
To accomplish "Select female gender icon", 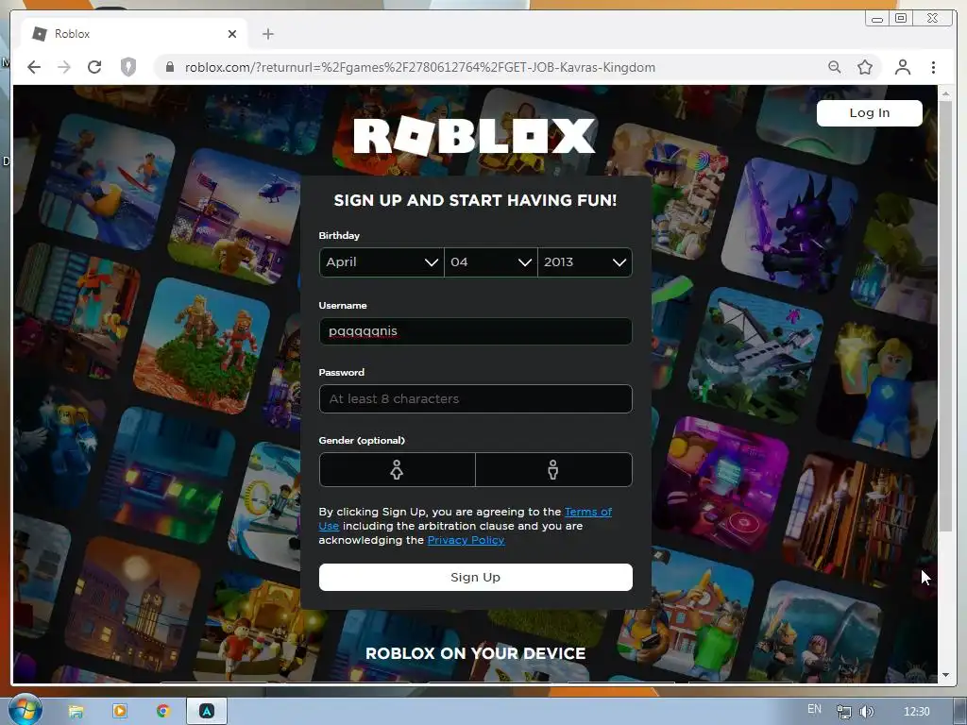I will pyautogui.click(x=398, y=470).
